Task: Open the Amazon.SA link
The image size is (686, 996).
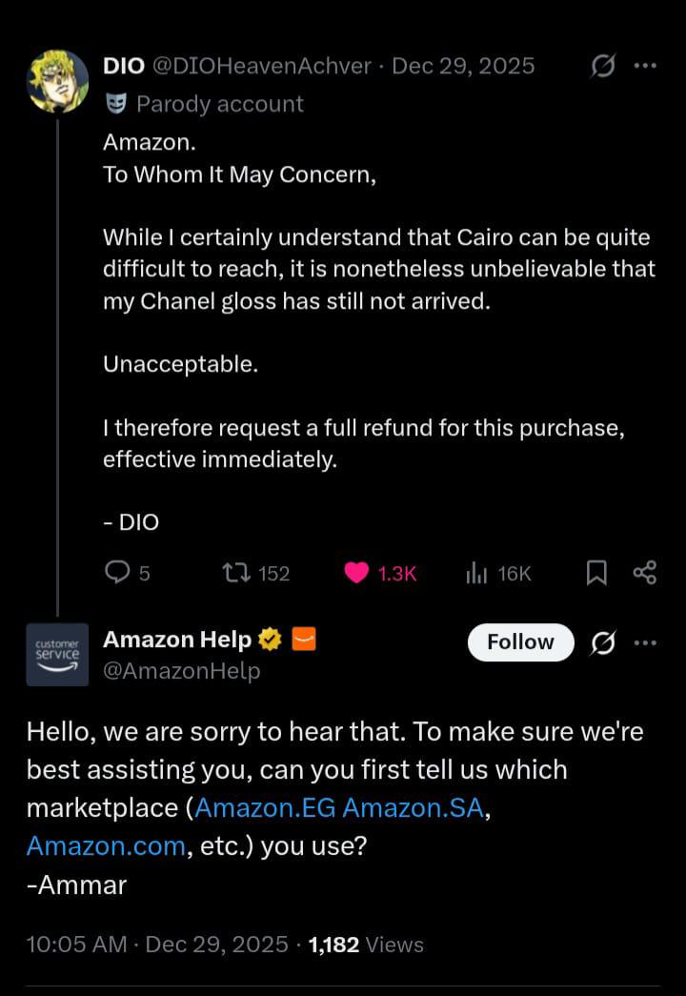Action: pyautogui.click(x=415, y=808)
